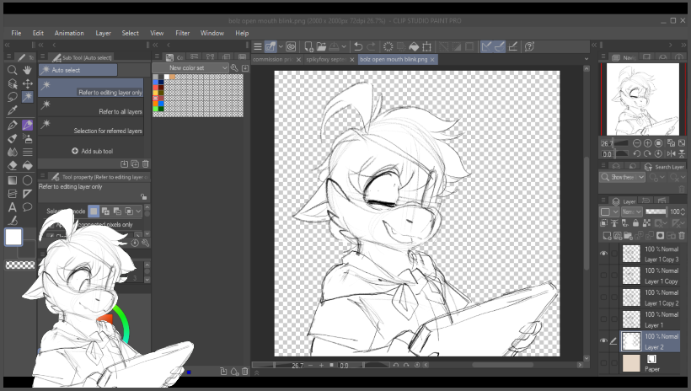The height and width of the screenshot is (391, 691).
Task: Switch to the commission prices tab
Action: (x=272, y=60)
